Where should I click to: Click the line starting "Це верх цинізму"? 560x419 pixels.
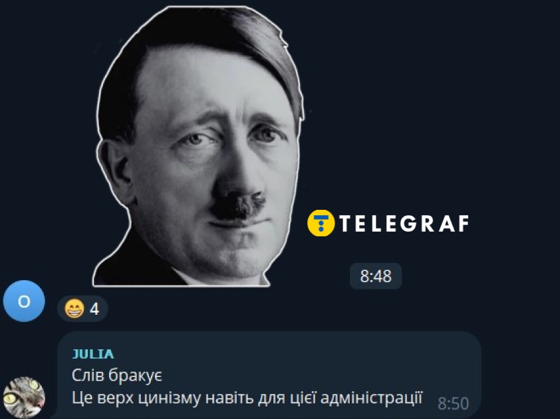[247, 398]
